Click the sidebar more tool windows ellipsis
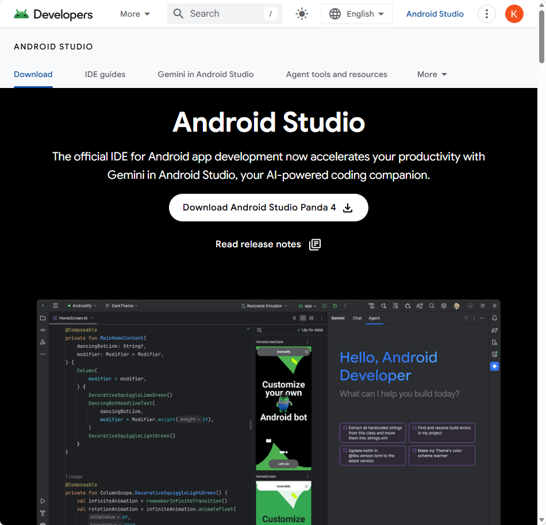Viewport: 546px width, 525px height. coord(43,354)
